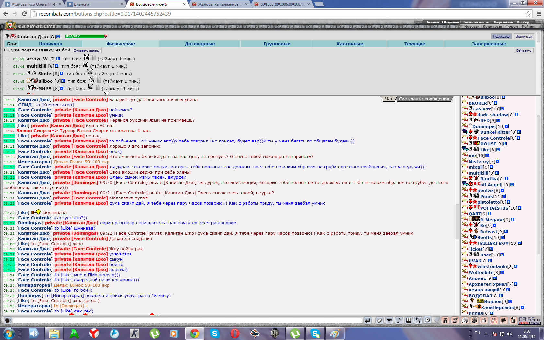The height and width of the screenshot is (340, 544).
Task: Open info icon next to arrow_W [7] request
Action: coord(58,59)
